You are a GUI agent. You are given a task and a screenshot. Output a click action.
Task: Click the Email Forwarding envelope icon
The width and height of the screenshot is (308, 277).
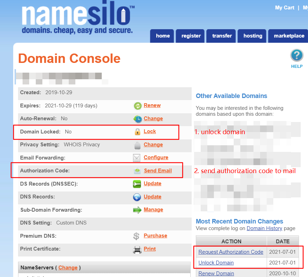(137, 158)
